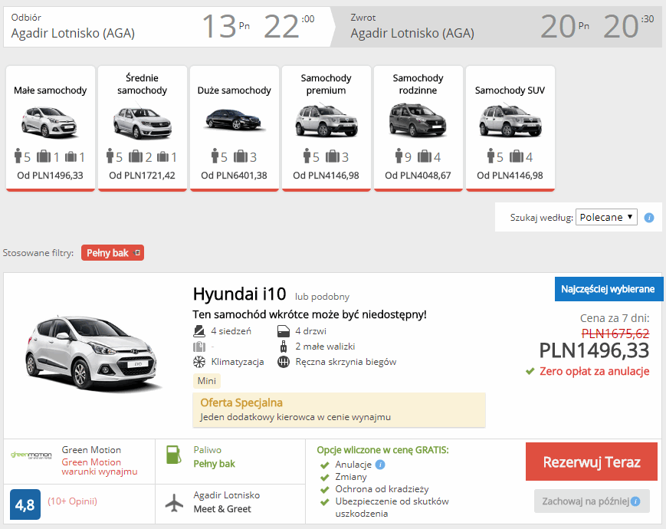The width and height of the screenshot is (666, 529).
Task: Open the Hyundai i10 title
Action: pyautogui.click(x=239, y=294)
